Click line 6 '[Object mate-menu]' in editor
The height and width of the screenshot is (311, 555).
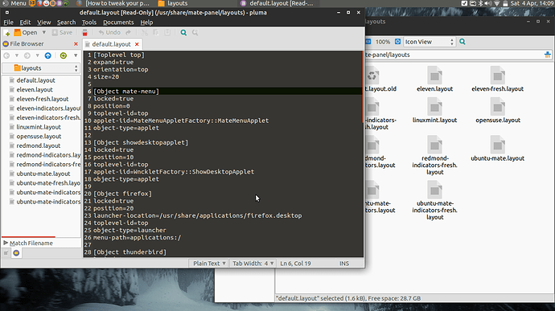tap(126, 92)
